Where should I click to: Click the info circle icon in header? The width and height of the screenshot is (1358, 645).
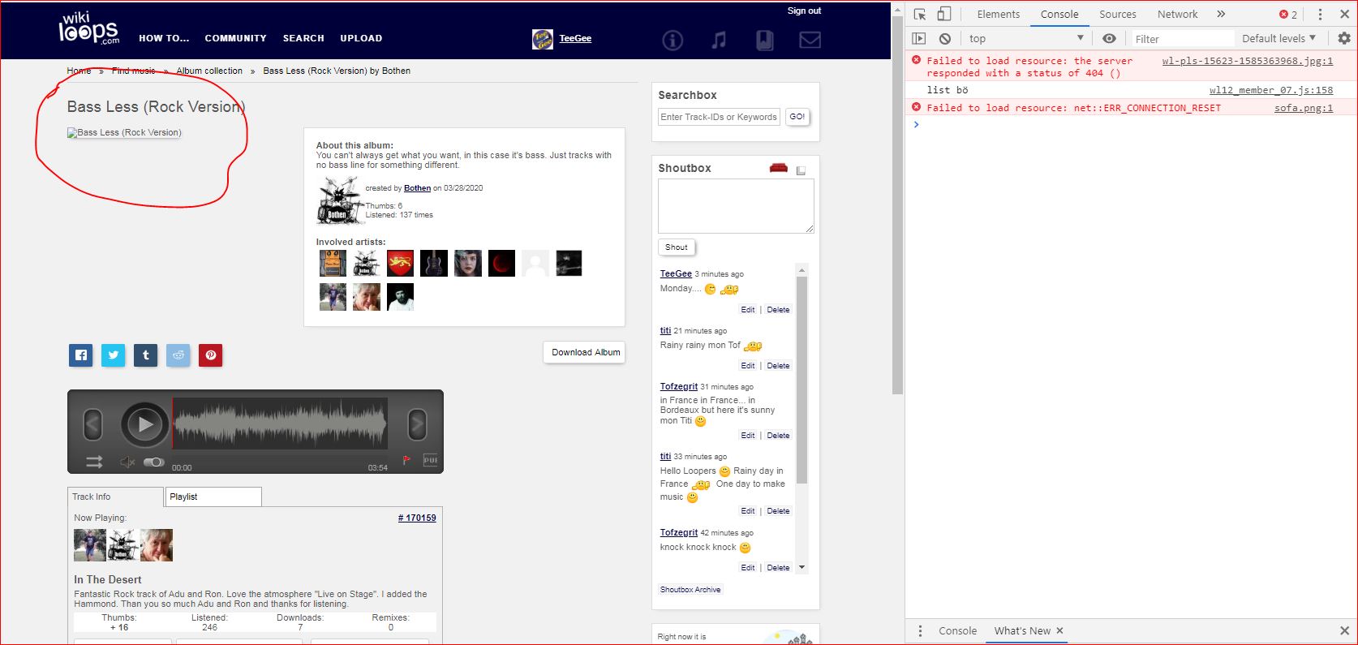tap(673, 40)
